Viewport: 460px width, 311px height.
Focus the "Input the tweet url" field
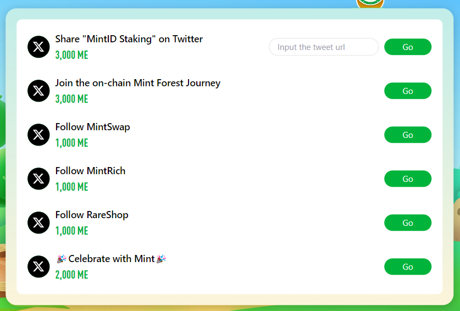tap(324, 47)
